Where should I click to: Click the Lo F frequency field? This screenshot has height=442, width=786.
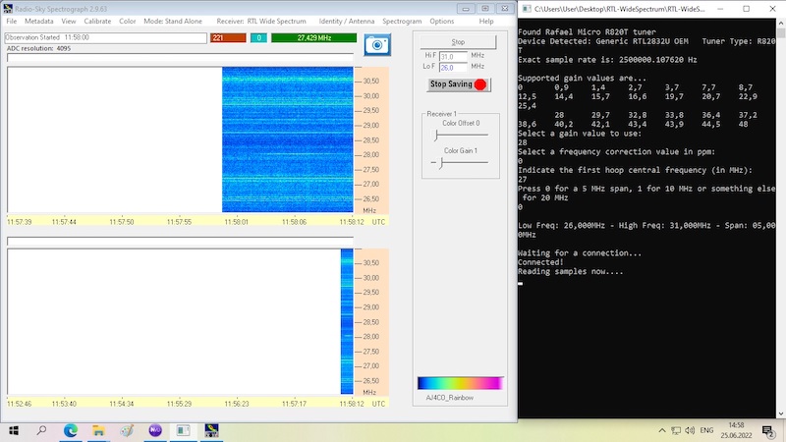(x=453, y=67)
